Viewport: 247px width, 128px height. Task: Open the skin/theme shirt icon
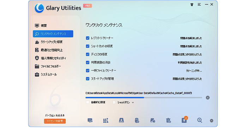coord(192,5)
